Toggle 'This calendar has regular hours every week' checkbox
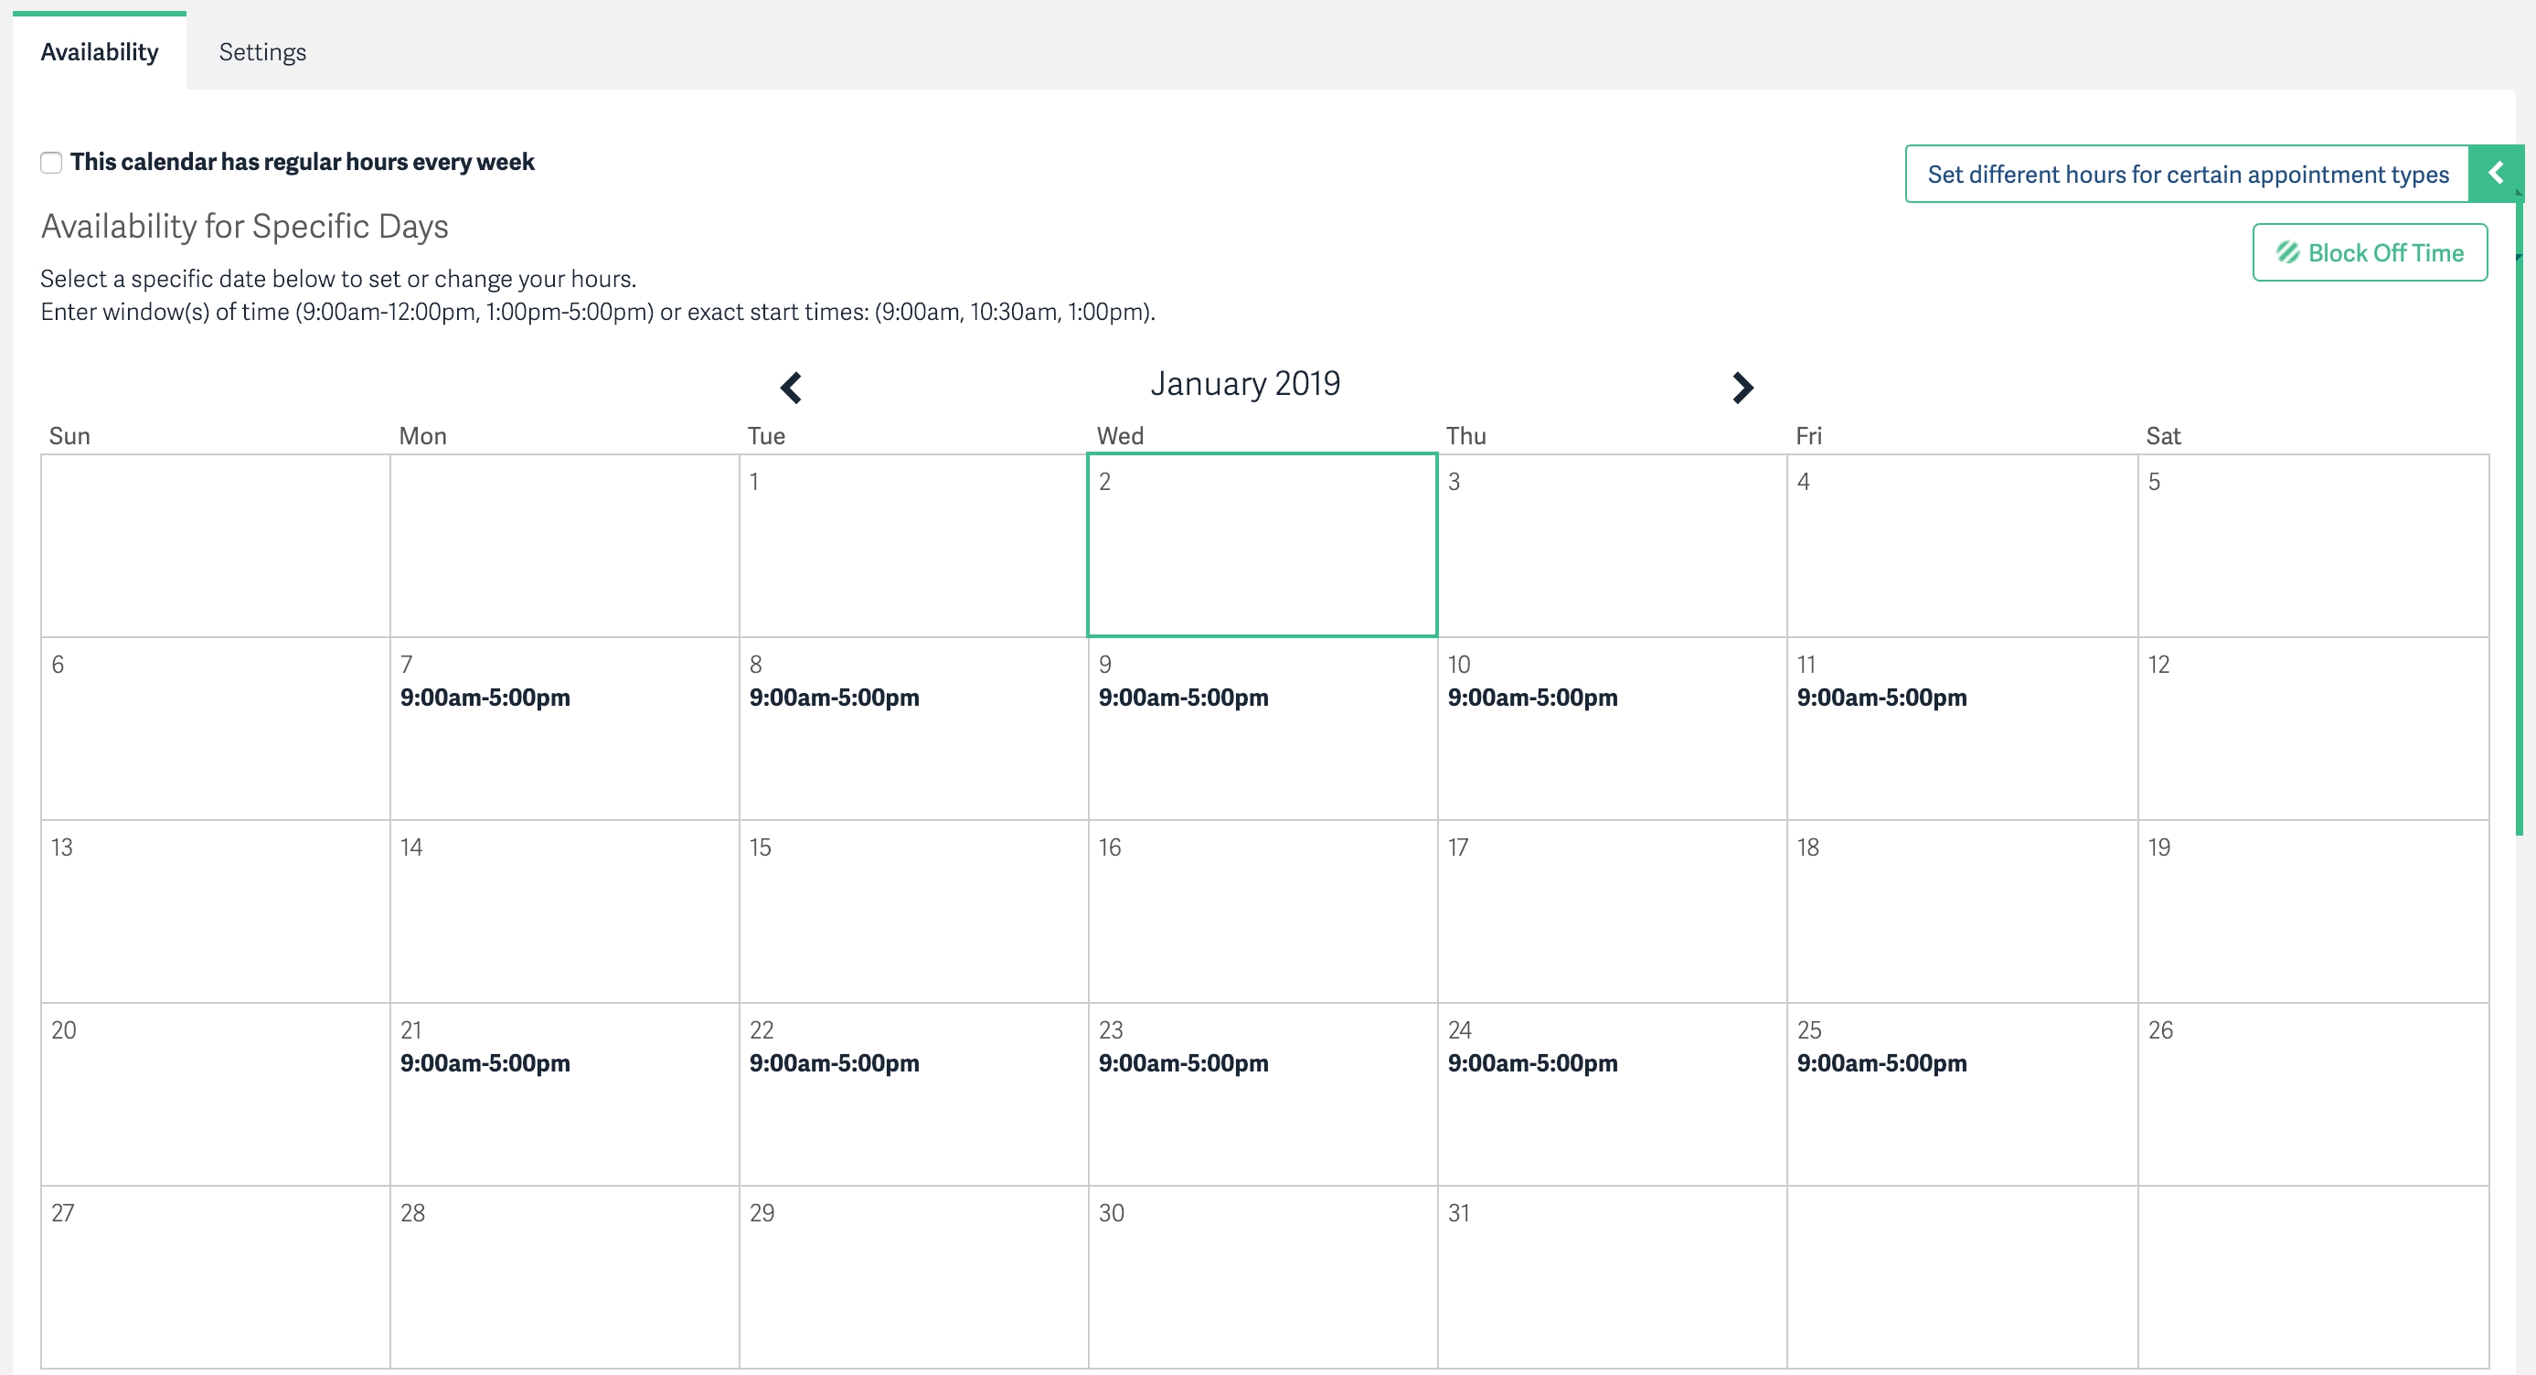This screenshot has width=2536, height=1375. (49, 161)
